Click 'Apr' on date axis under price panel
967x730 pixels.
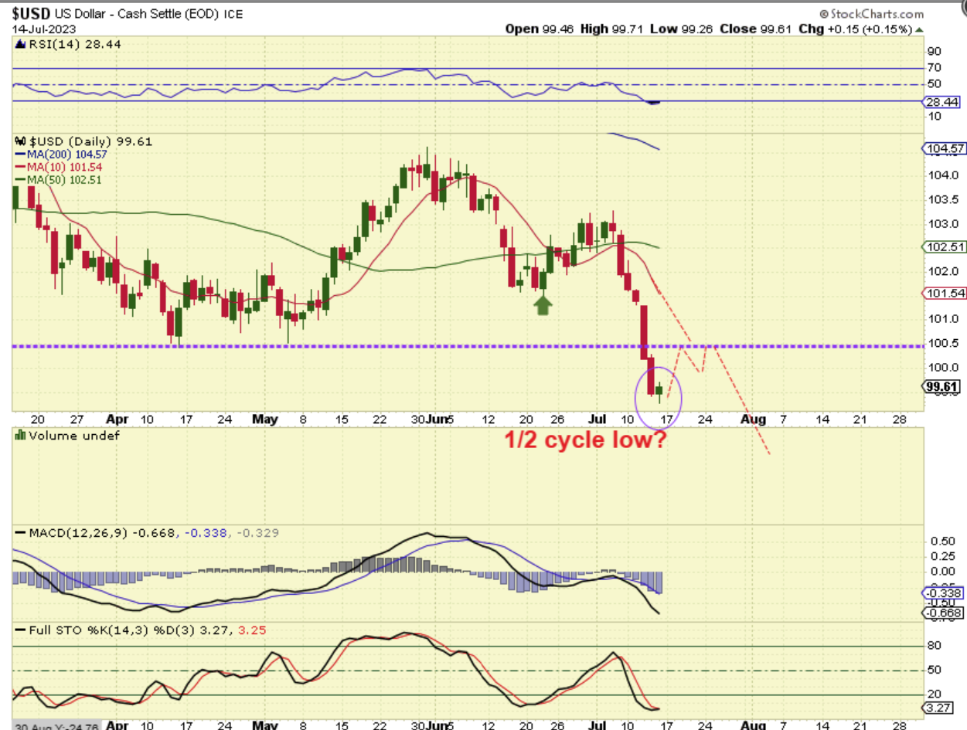click(x=116, y=419)
